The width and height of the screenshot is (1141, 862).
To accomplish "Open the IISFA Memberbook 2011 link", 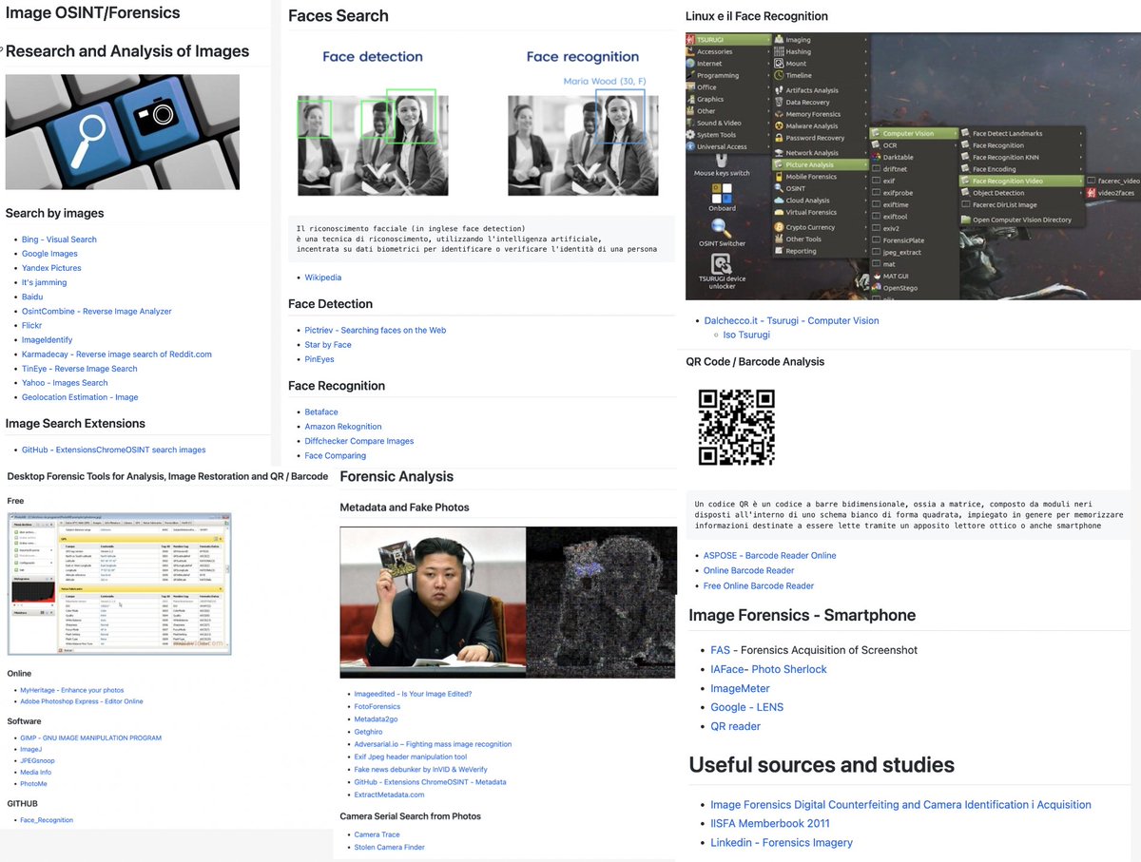I will [770, 823].
